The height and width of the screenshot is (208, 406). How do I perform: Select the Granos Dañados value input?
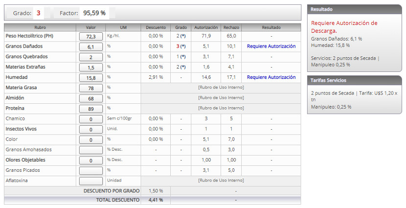(90, 46)
